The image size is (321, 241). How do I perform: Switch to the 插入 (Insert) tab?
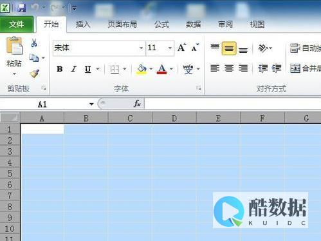click(83, 24)
